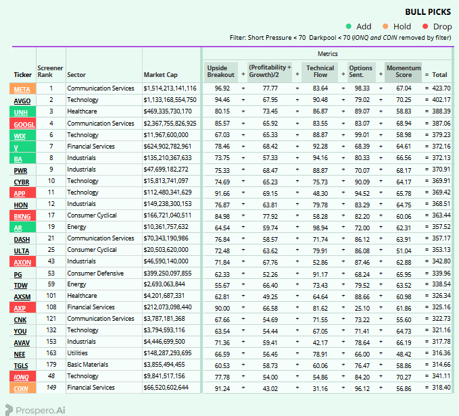This screenshot has width=459, height=416.
Task: Open the TGLS ticker link
Action: point(21,366)
